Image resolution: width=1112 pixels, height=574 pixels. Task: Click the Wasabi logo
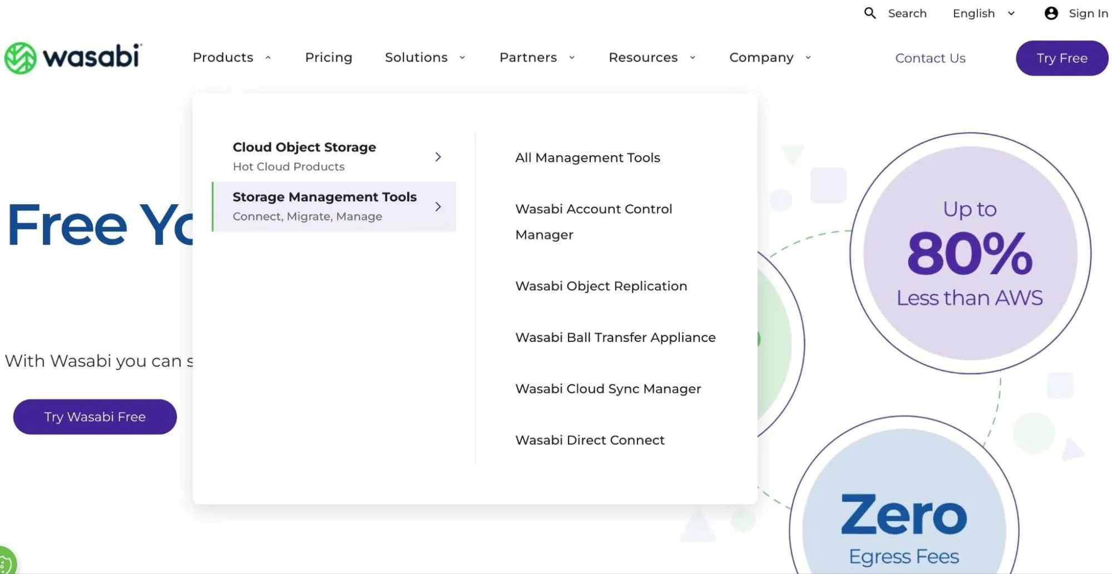[x=73, y=58]
